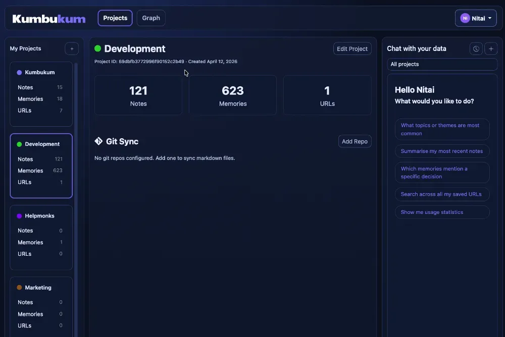This screenshot has height=337, width=505.
Task: Click the purple dot next to Helpmonks
Action: 20,216
